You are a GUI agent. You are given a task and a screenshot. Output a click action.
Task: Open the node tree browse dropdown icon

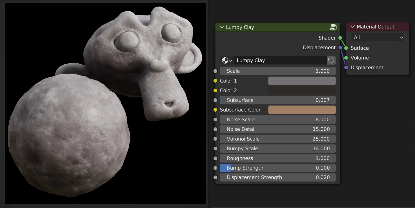tap(227, 61)
